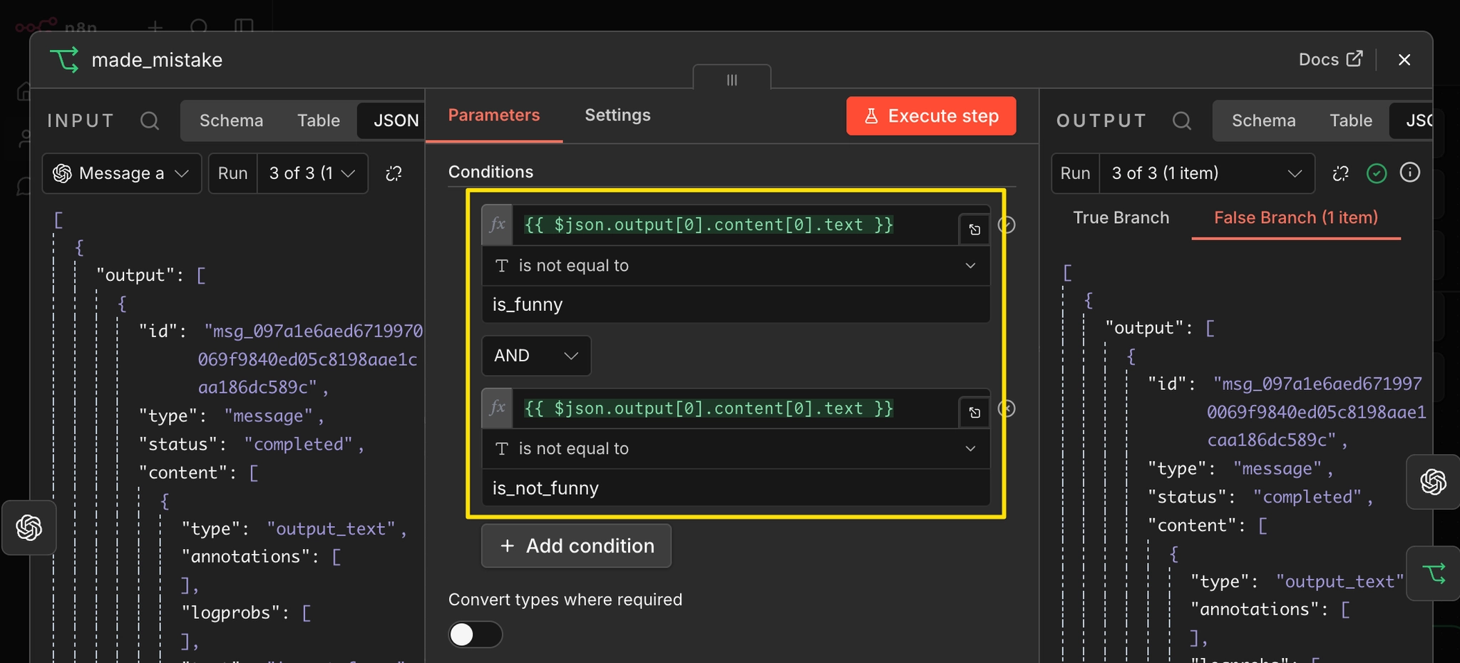Screen dimensions: 1460x663
Task: Toggle Convert types where required
Action: (x=475, y=634)
